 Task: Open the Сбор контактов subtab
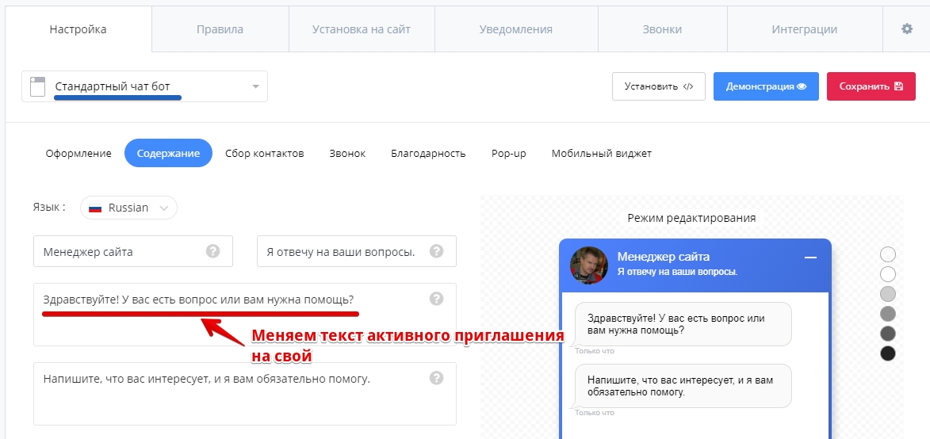[x=265, y=154]
